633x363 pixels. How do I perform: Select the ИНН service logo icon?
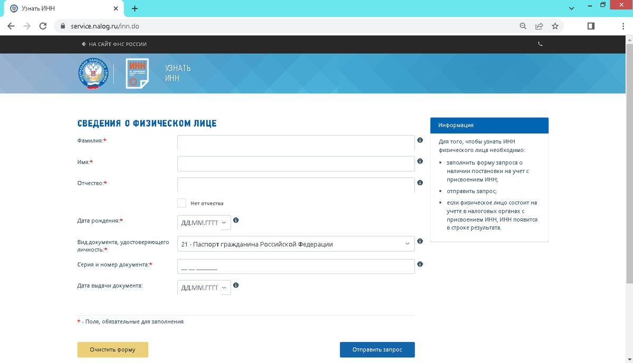136,73
